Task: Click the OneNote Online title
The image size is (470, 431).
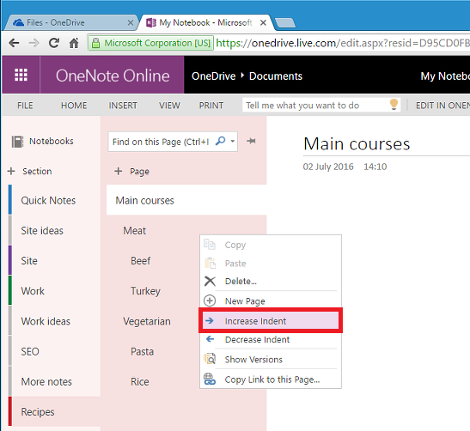Action: coord(113,76)
